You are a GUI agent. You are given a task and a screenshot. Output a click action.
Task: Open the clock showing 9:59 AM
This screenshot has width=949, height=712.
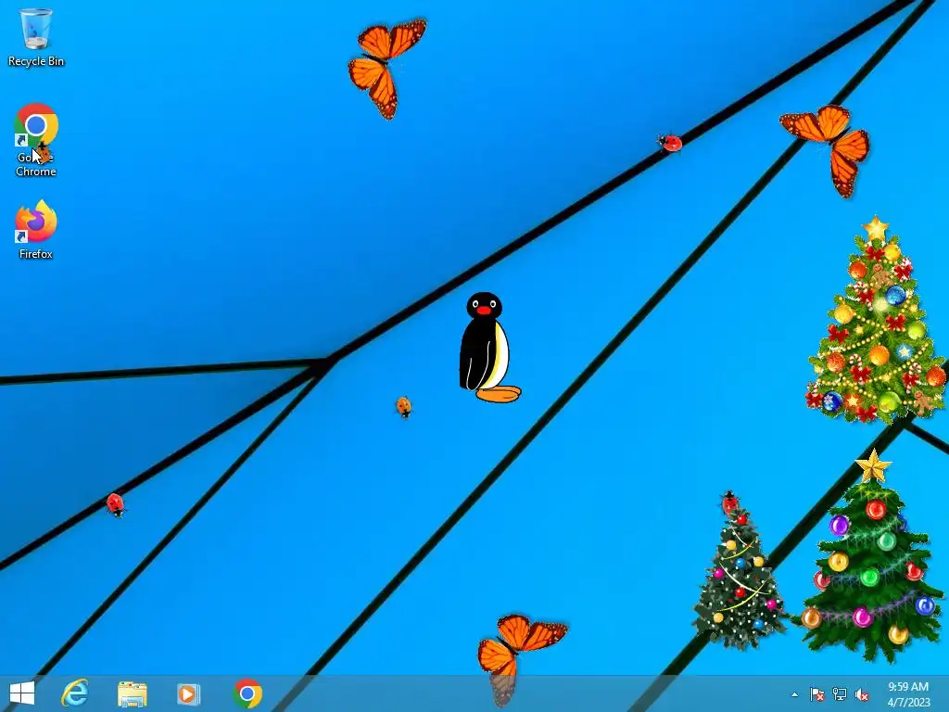pyautogui.click(x=908, y=694)
